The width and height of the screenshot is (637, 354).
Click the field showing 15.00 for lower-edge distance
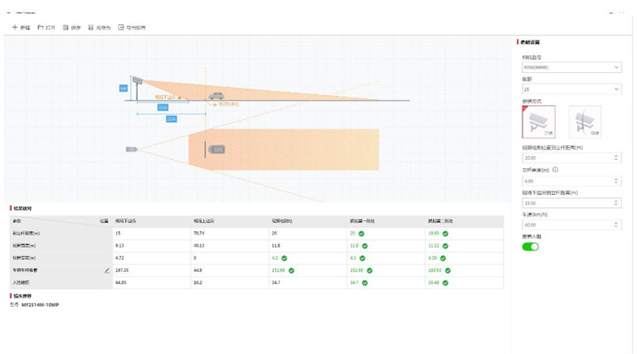pyautogui.click(x=571, y=202)
